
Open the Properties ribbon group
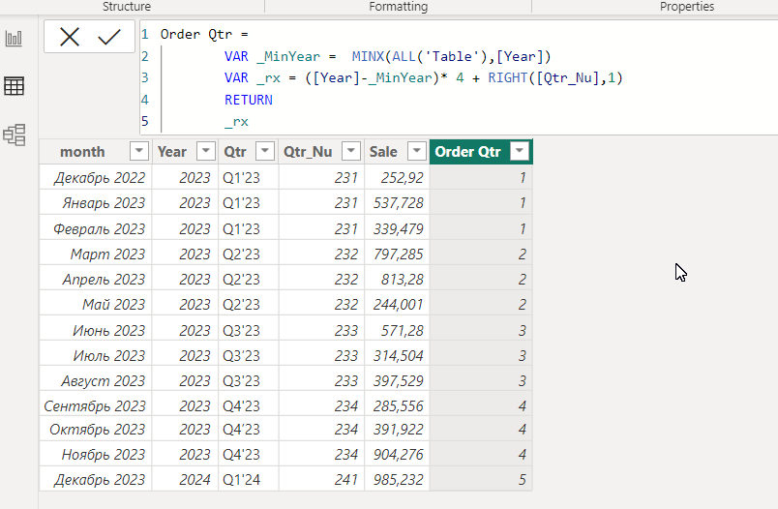coord(687,7)
